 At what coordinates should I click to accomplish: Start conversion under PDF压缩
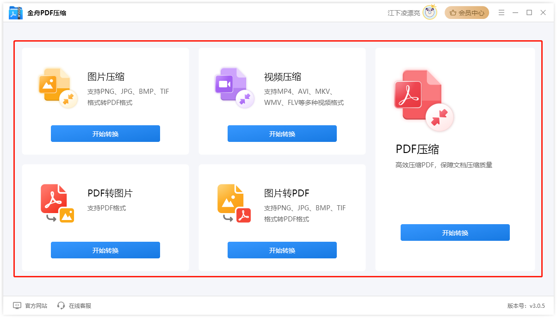[x=455, y=232]
